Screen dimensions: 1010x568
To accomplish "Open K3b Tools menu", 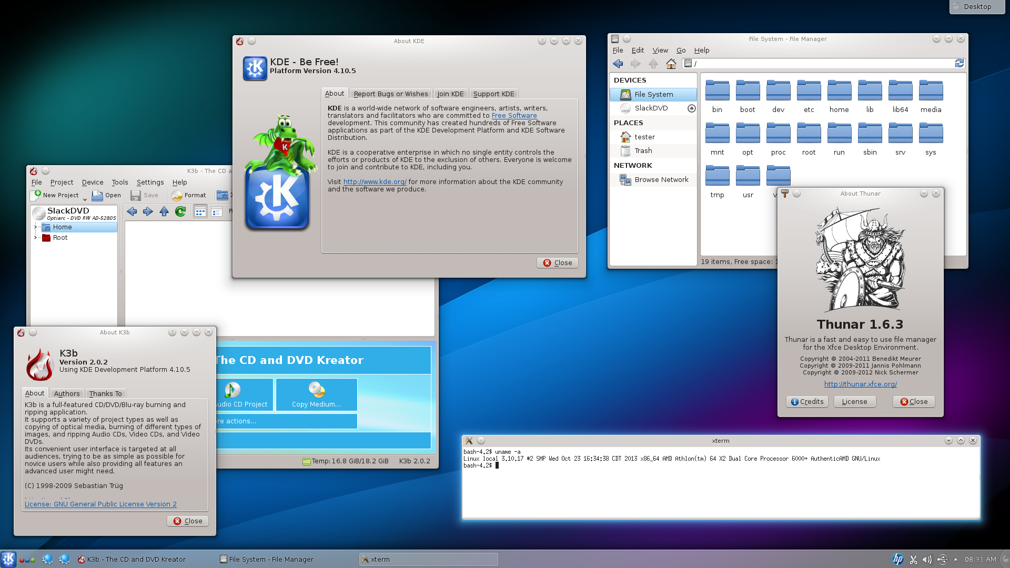I will coord(120,182).
